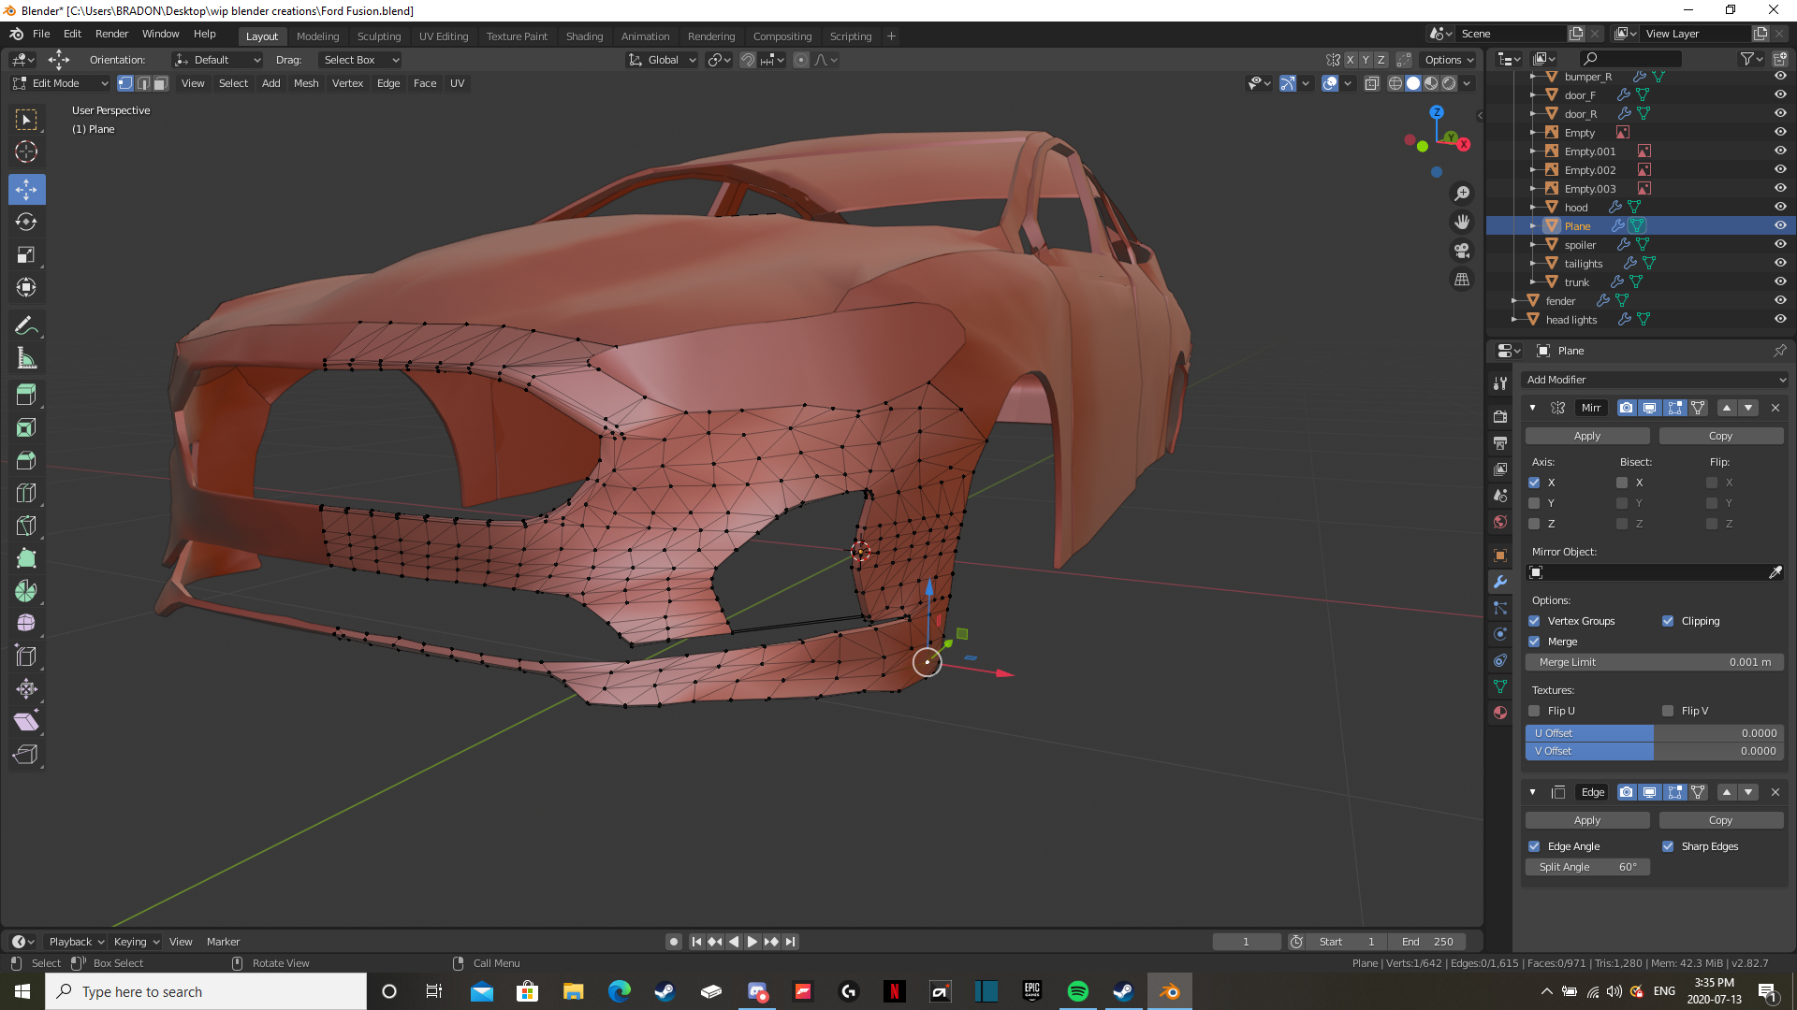Open Drag Select Box dropdown
The height and width of the screenshot is (1010, 1797).
360,60
